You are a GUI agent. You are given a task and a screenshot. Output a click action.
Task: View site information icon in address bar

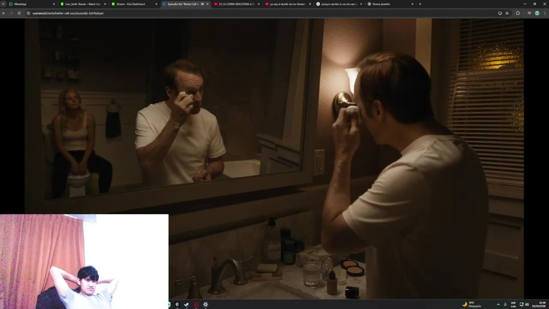pyautogui.click(x=28, y=13)
